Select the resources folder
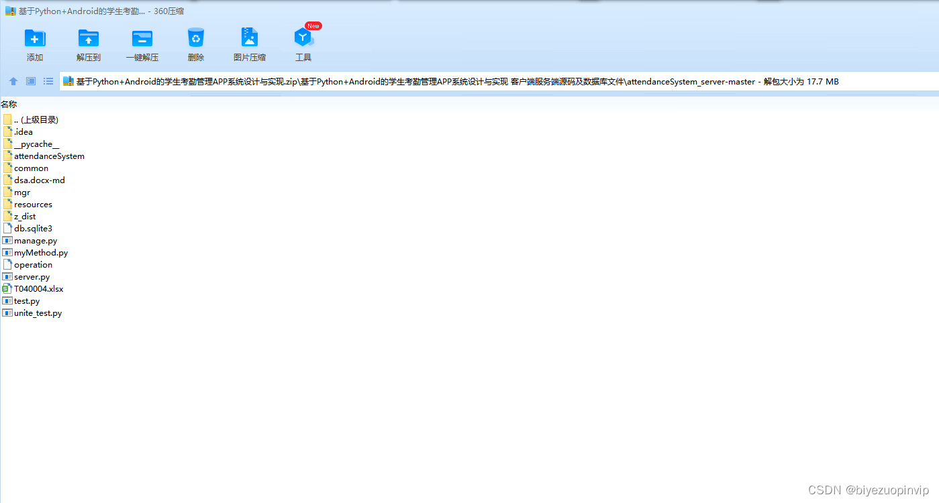 [x=28, y=204]
